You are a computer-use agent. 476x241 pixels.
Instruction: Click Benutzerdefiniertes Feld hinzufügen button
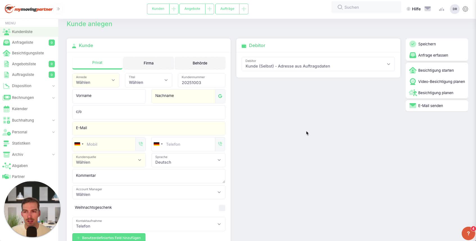(x=109, y=237)
